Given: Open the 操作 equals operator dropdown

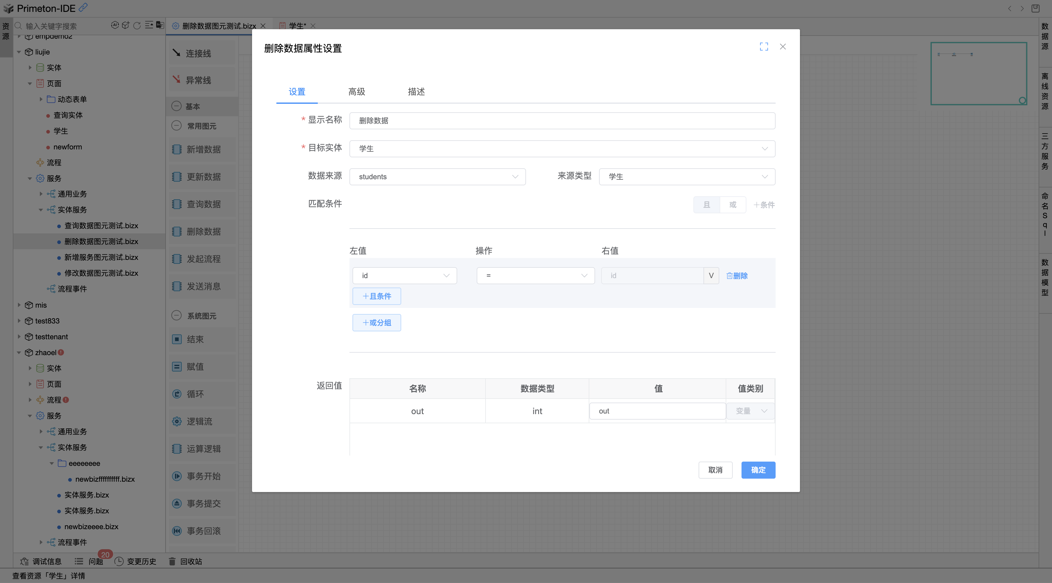Looking at the screenshot, I should (535, 276).
